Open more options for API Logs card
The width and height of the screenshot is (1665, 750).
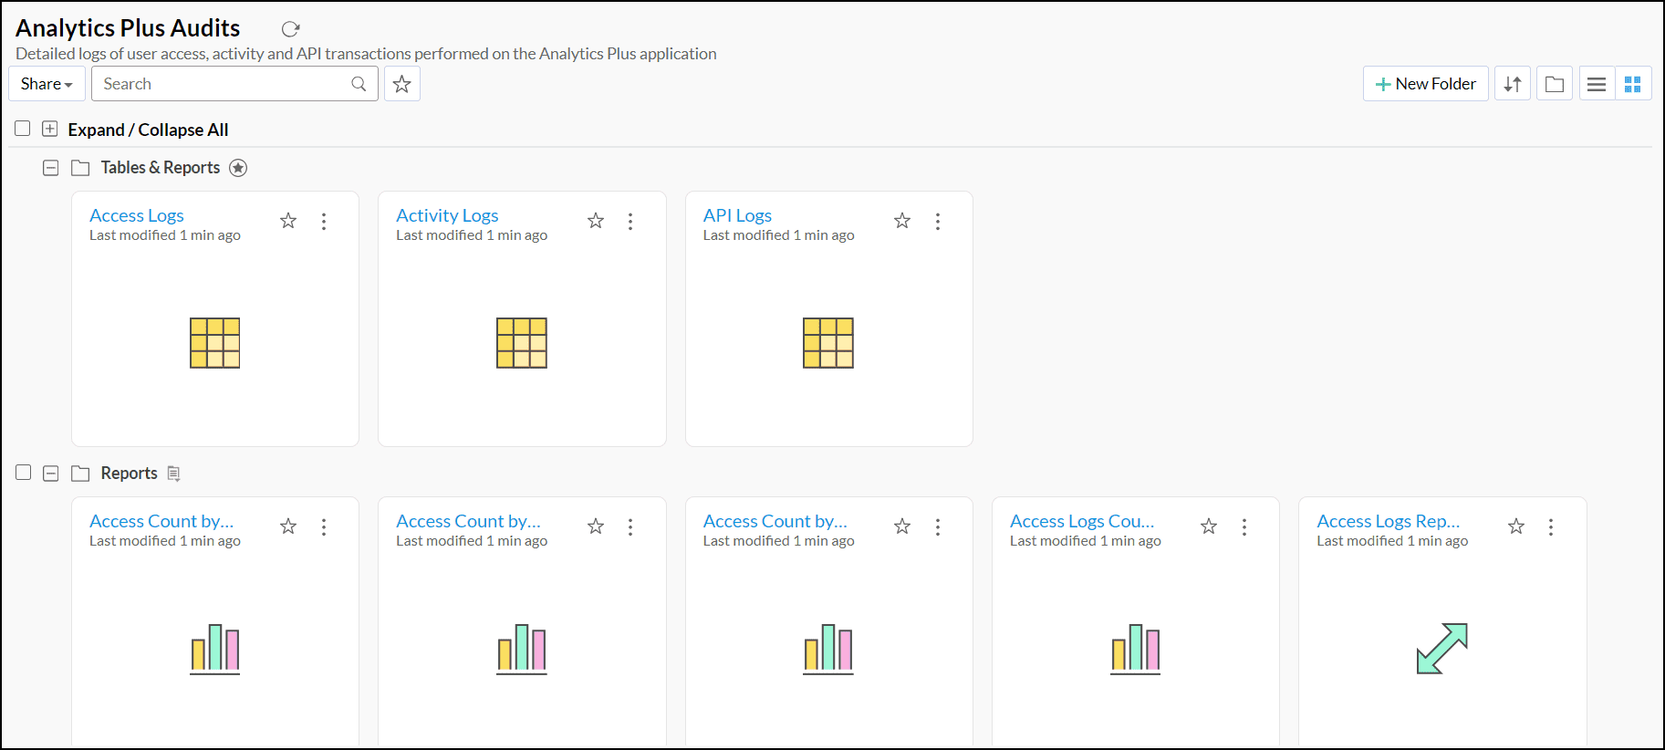pos(938,221)
